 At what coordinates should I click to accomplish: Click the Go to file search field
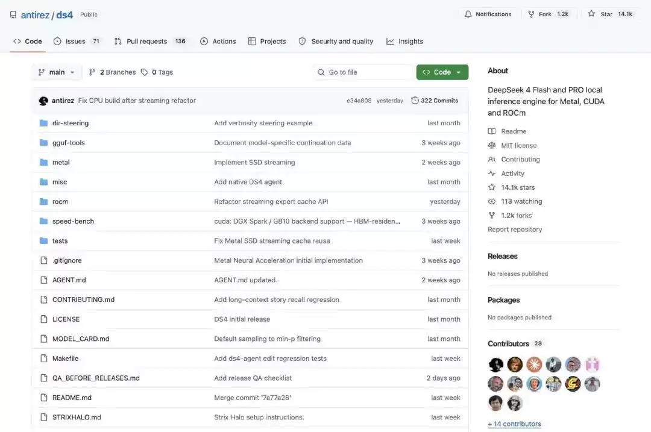pos(363,72)
